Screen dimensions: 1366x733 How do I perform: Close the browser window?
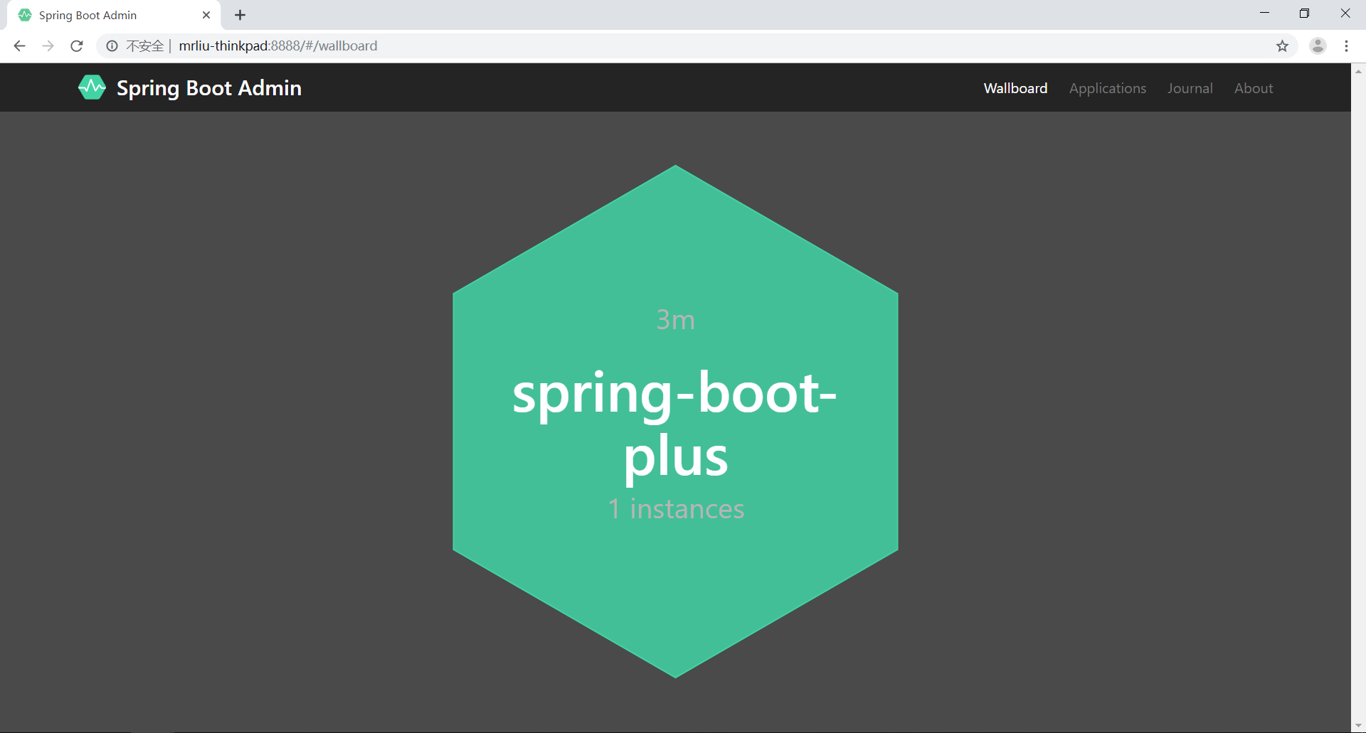tap(1345, 14)
